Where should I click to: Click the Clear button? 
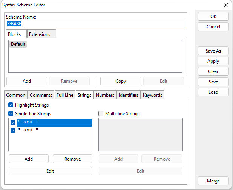tap(213, 71)
